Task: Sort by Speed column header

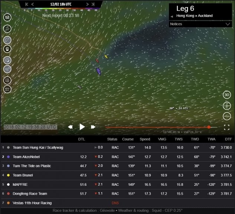Action: [145, 139]
